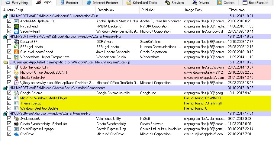Uncheck the Google Chrome entry checkbox

[9, 93]
